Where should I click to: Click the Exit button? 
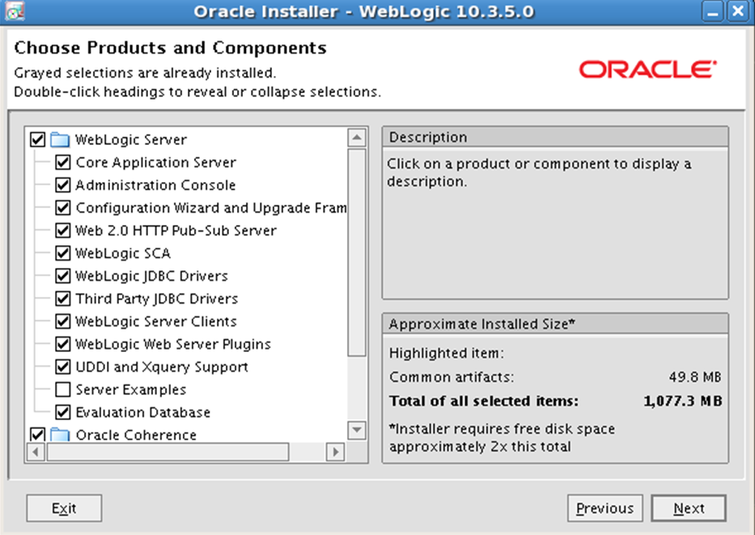[64, 508]
